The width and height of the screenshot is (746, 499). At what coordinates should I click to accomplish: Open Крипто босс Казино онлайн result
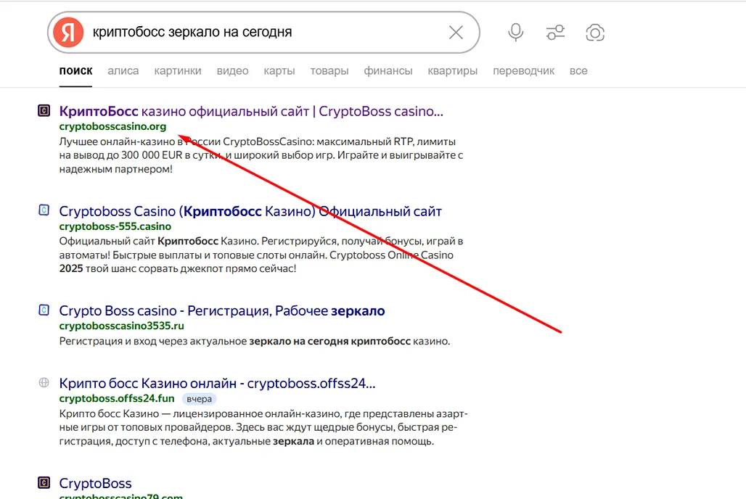point(217,384)
